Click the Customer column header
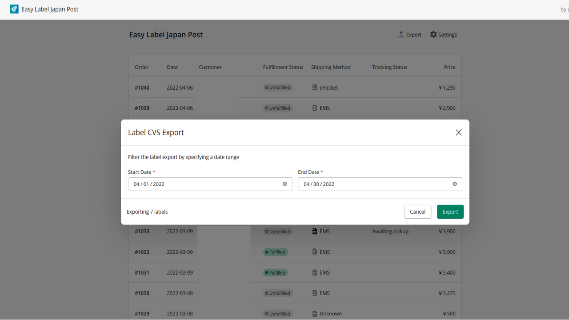The height and width of the screenshot is (320, 569). 210,67
